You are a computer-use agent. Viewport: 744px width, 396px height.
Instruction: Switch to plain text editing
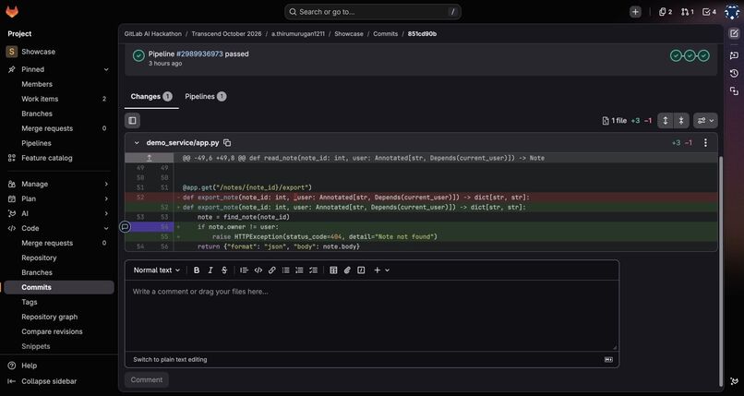pyautogui.click(x=170, y=359)
